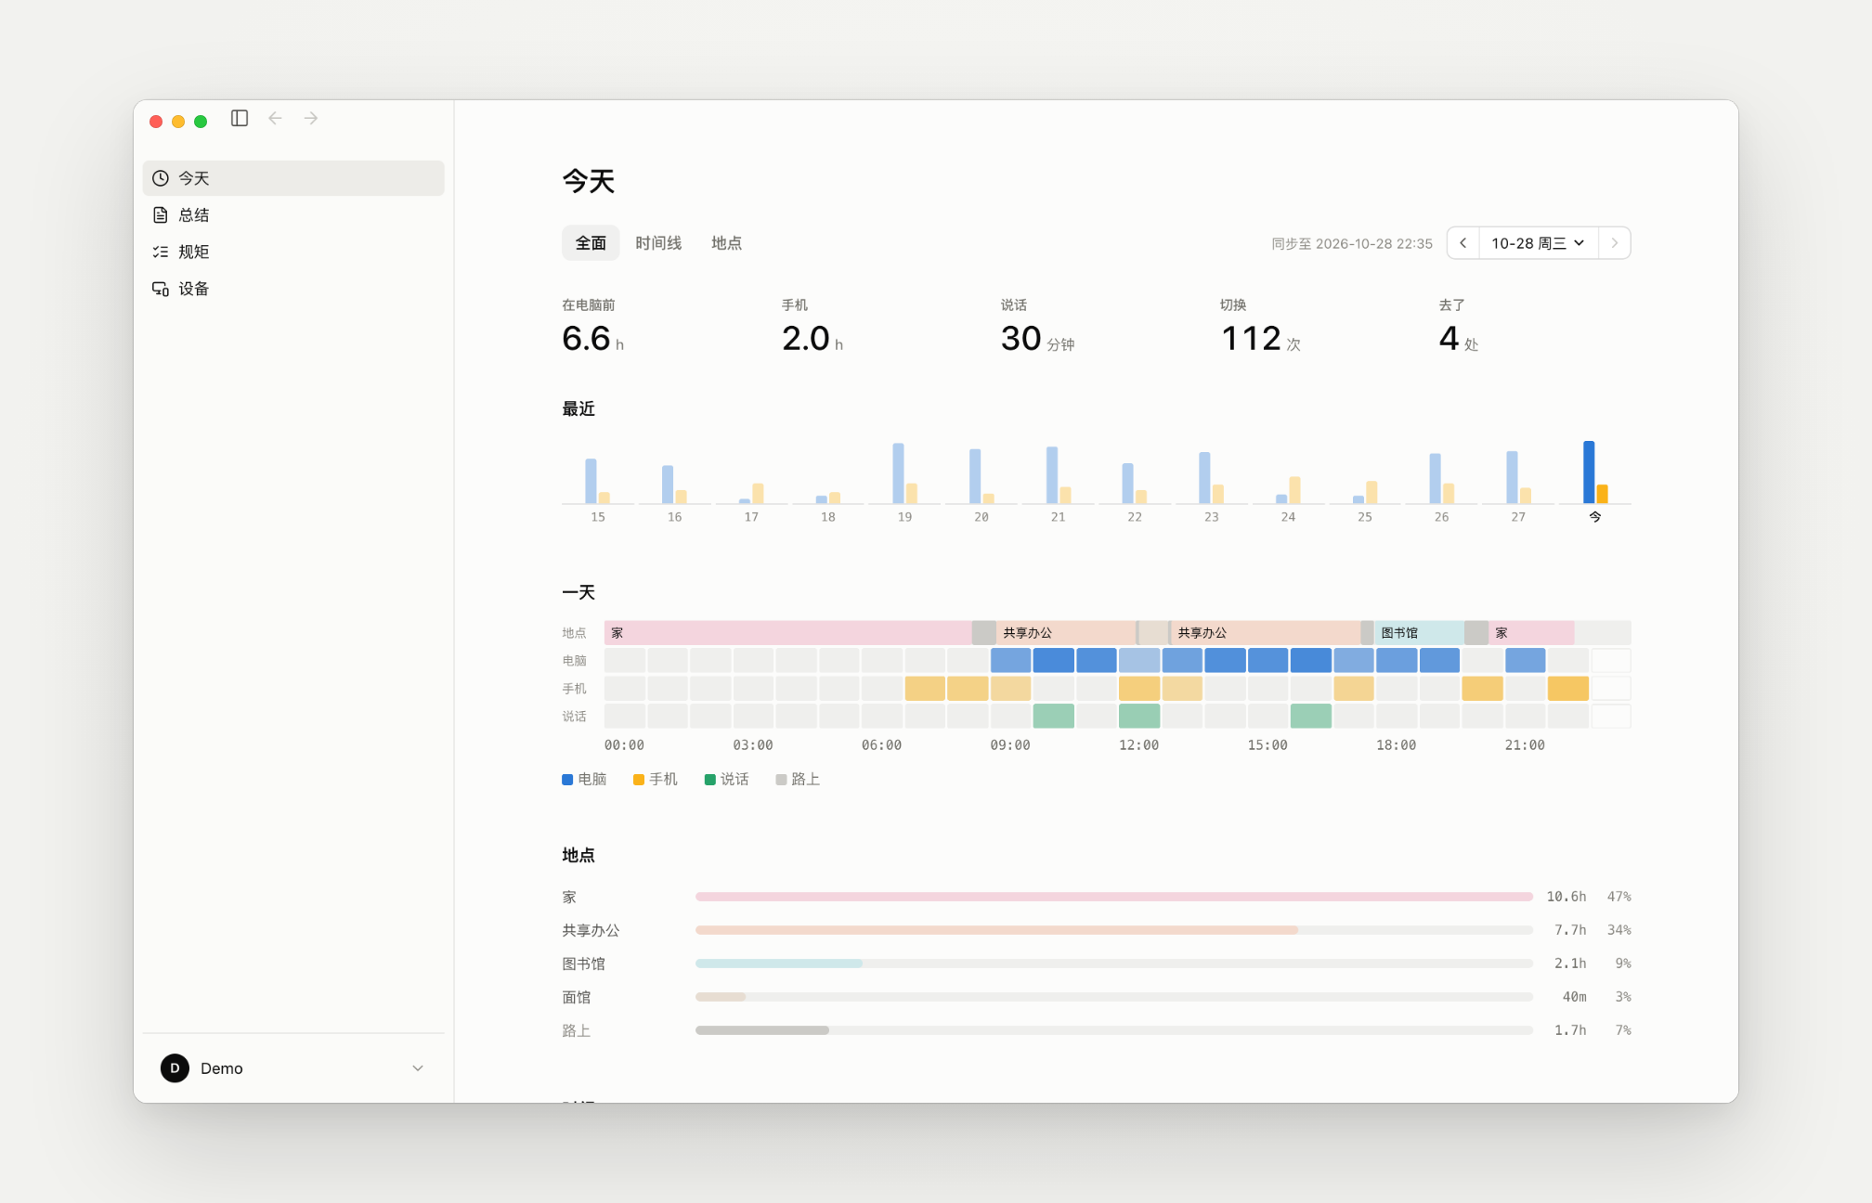Switch to the 时间线 tab
The image size is (1872, 1203).
[658, 243]
